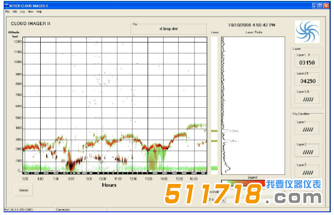Open the Log menu
Image resolution: width=334 pixels, height=215 pixels.
(x=22, y=11)
